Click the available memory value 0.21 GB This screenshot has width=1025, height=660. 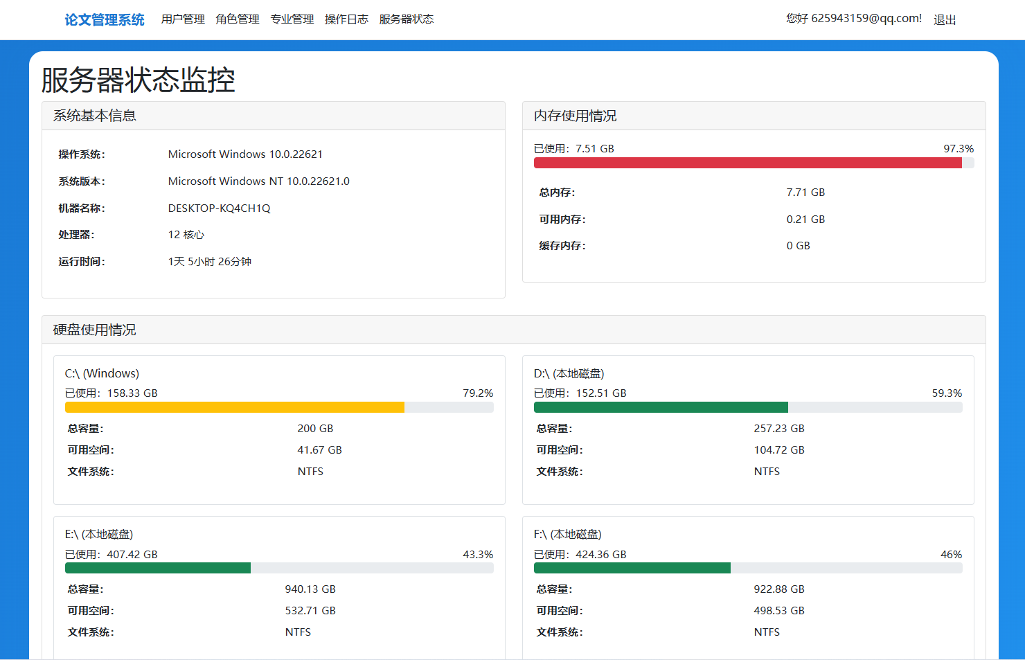[x=805, y=220]
